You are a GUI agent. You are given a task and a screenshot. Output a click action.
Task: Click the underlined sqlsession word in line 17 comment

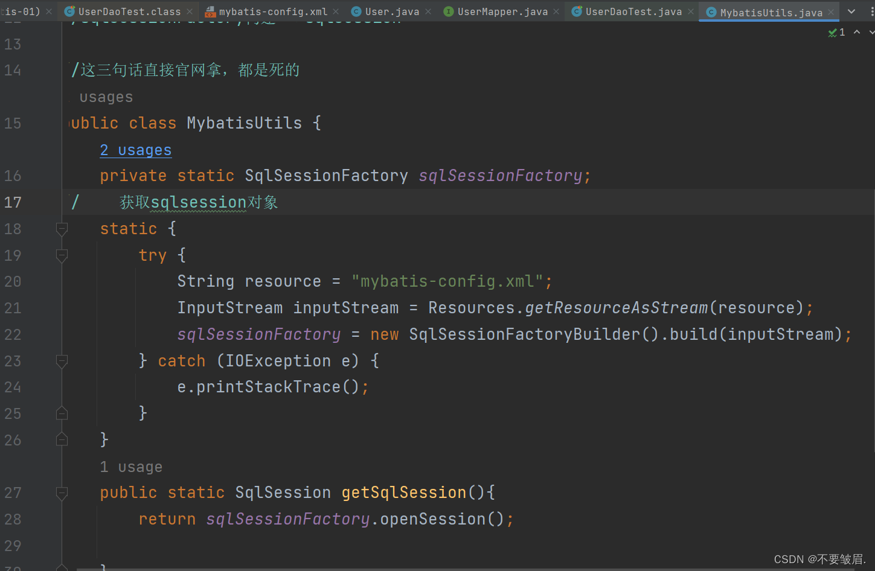[x=198, y=202]
